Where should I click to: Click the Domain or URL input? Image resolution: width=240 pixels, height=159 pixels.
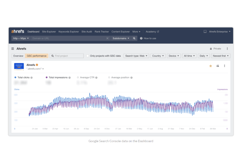coord(68,38)
